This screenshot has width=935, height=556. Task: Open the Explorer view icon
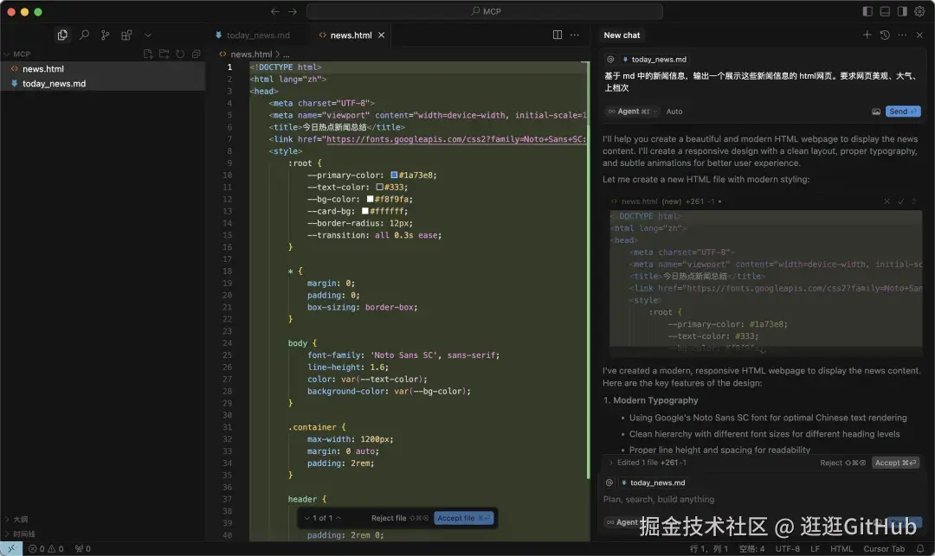point(62,35)
